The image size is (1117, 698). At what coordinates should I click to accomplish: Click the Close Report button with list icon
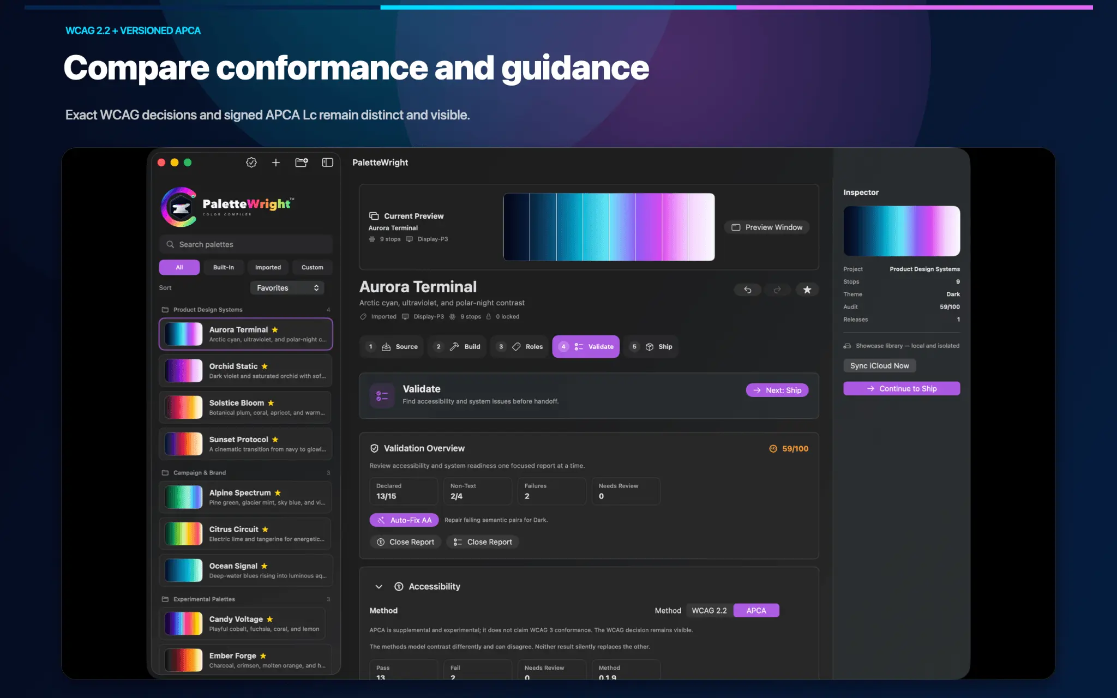pos(483,542)
